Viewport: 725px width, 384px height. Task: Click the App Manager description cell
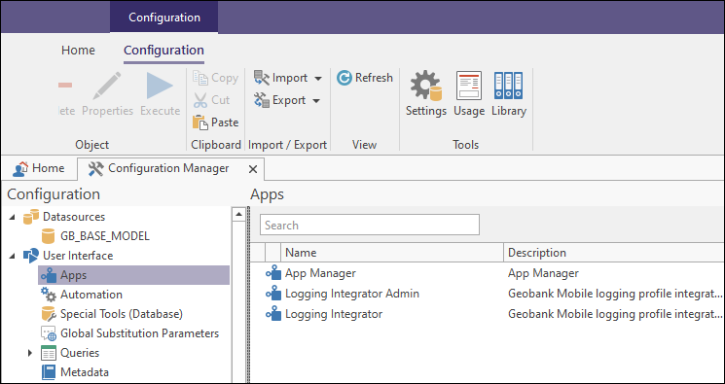coord(543,273)
